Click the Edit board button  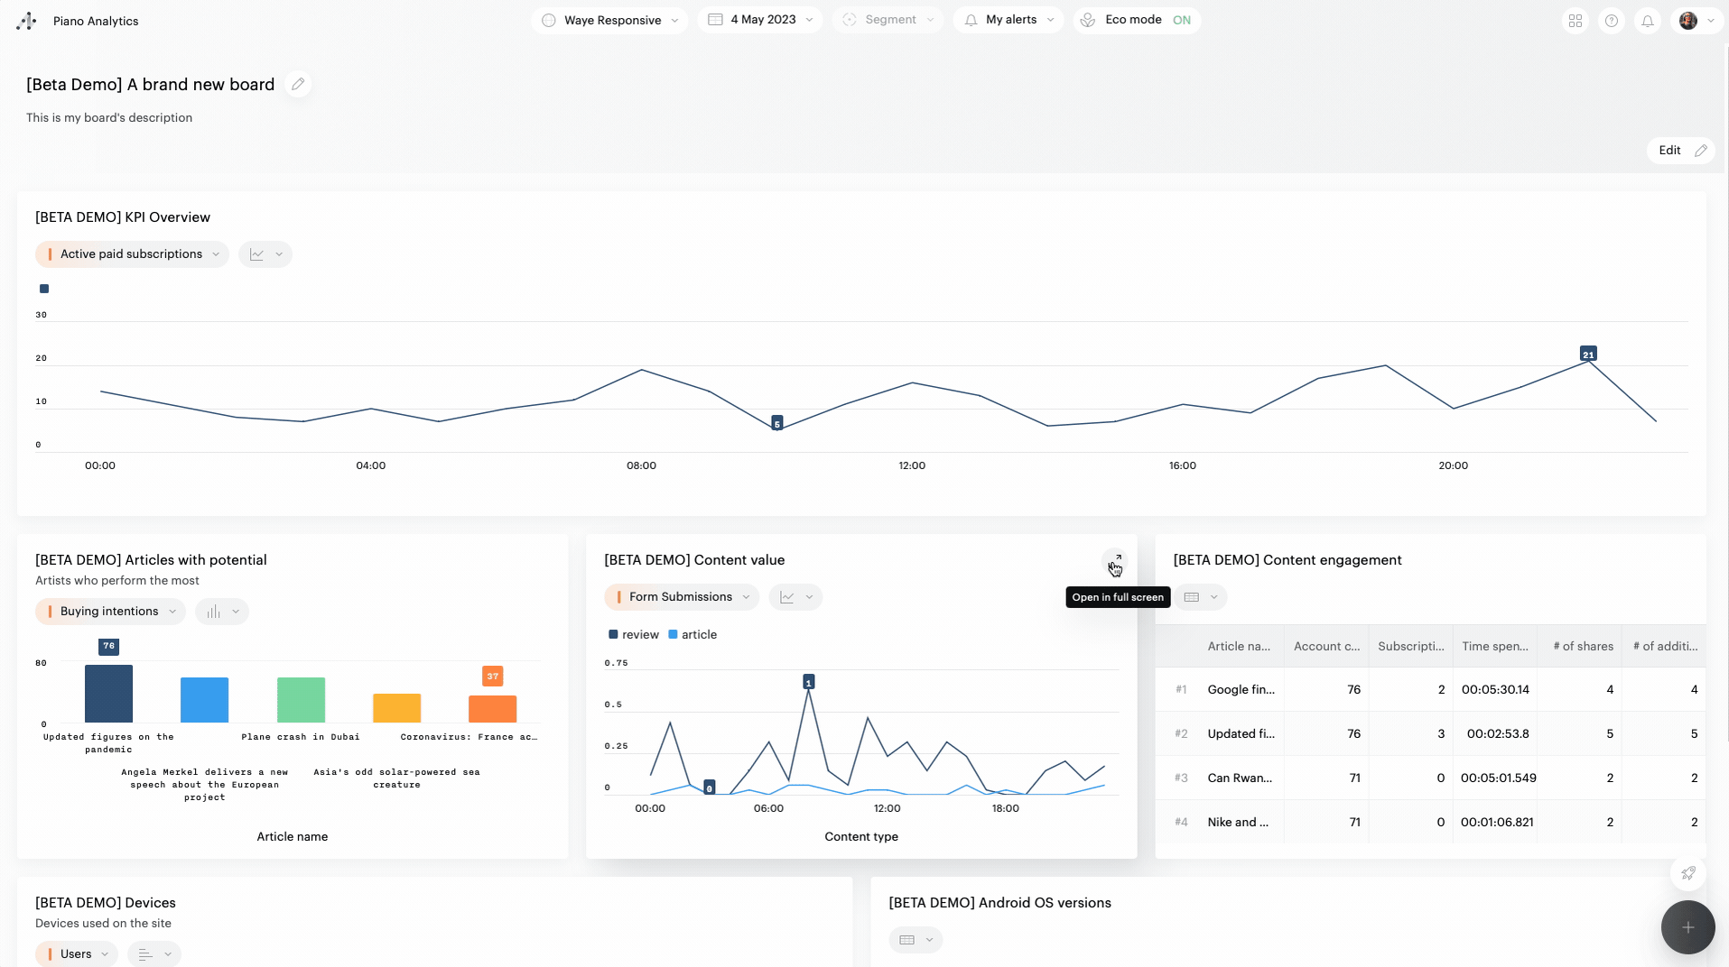[x=1680, y=151]
